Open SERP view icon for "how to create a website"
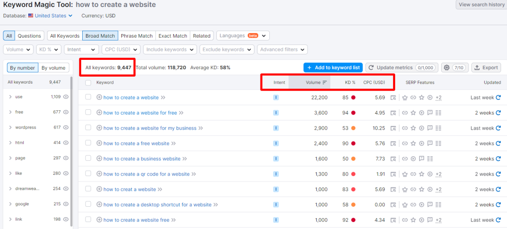Image resolution: width=507 pixels, height=229 pixels. (x=393, y=97)
